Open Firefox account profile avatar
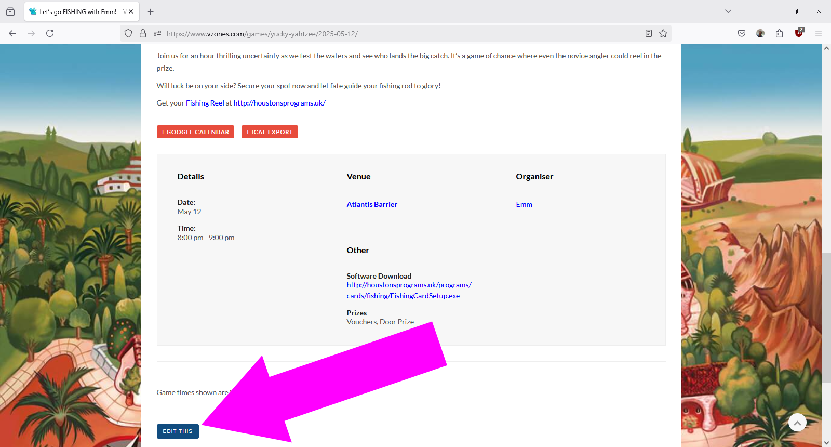This screenshot has height=447, width=831. click(760, 33)
